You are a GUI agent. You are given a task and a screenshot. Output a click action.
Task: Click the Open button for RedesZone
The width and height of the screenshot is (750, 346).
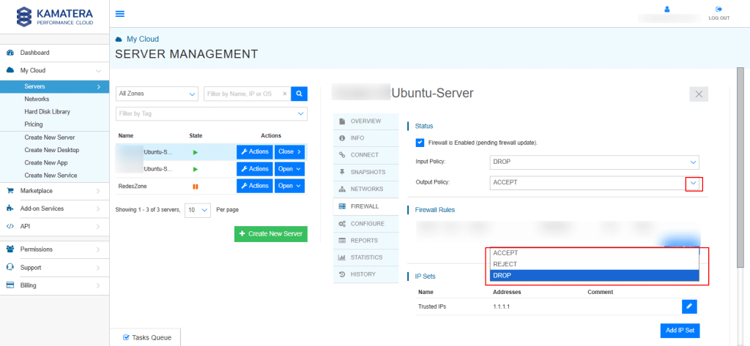point(289,186)
